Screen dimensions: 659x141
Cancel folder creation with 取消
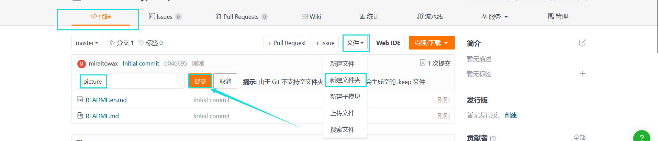tap(225, 81)
